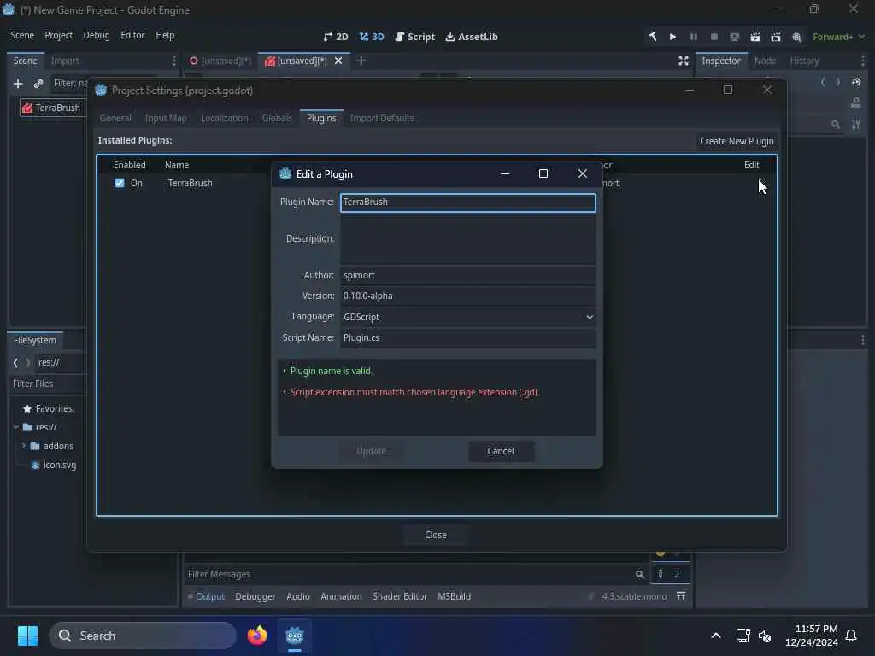Open the Localization settings tab
This screenshot has height=656, width=875.
click(x=225, y=118)
